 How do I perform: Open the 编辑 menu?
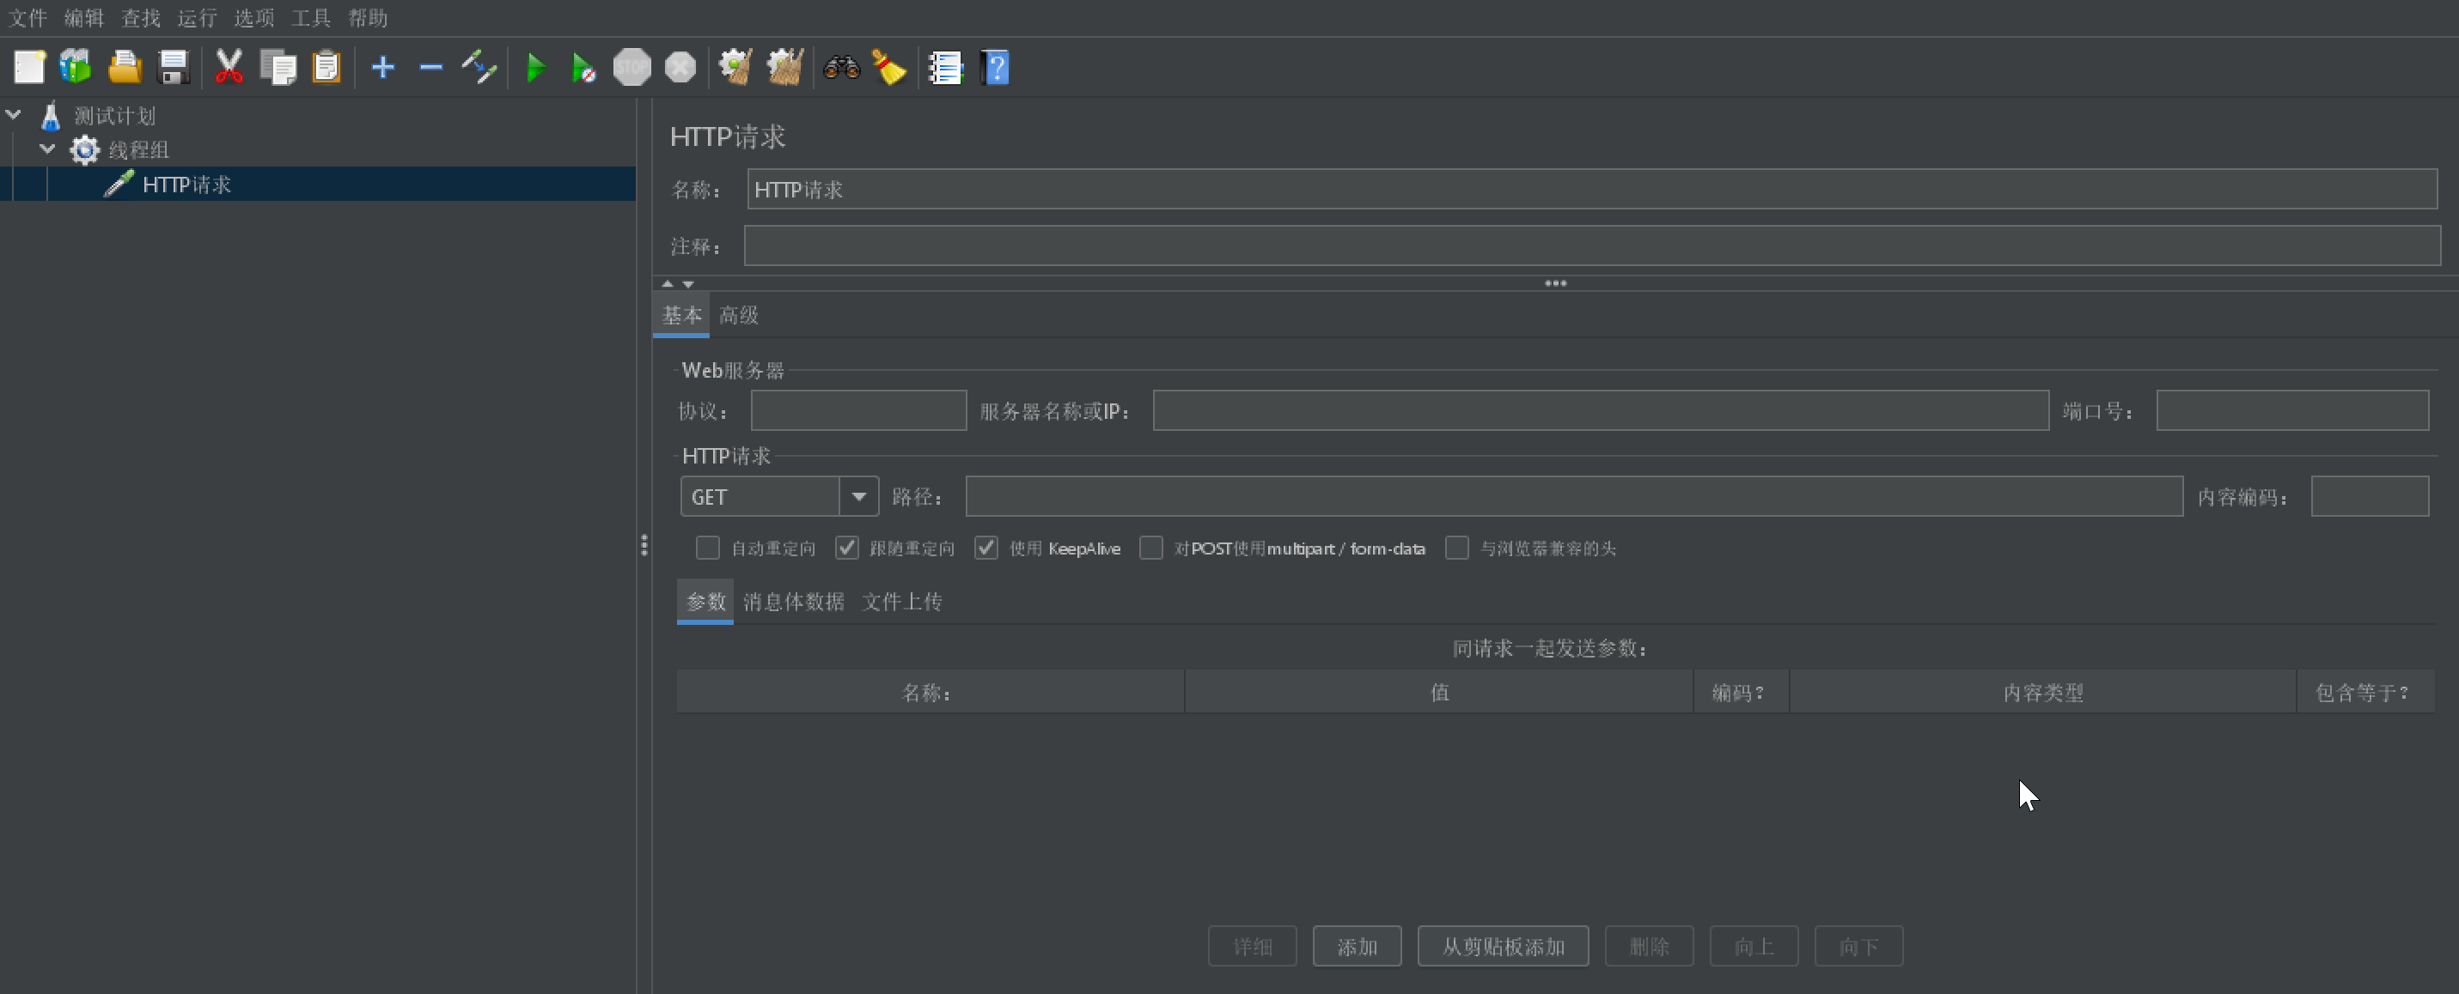point(84,18)
